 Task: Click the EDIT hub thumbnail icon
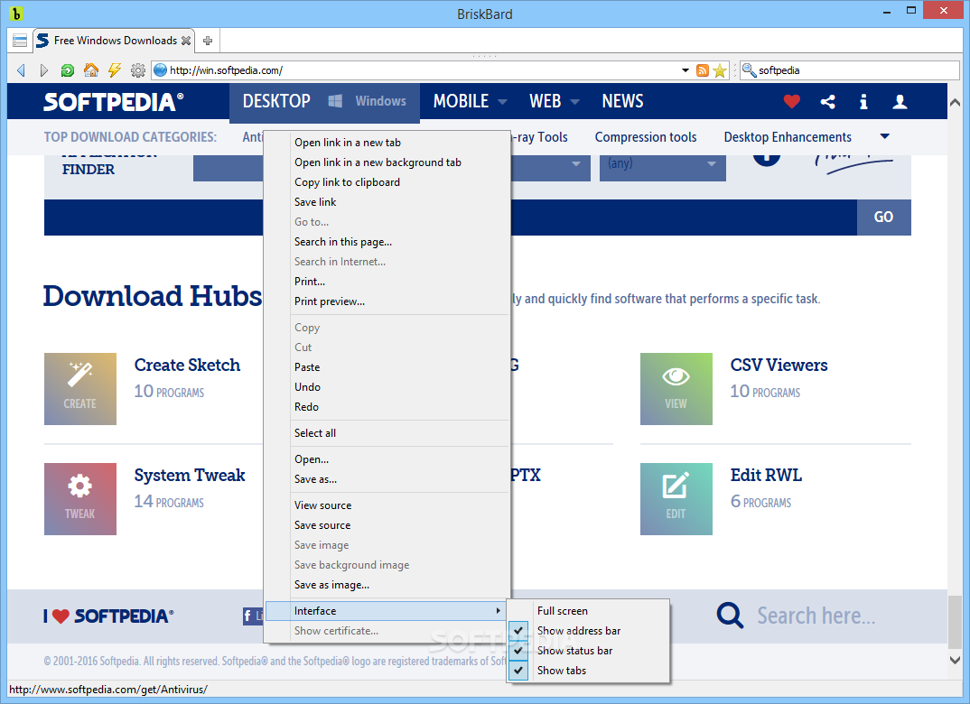coord(676,499)
